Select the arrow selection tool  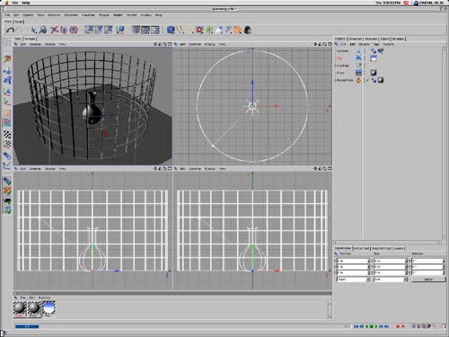click(33, 30)
